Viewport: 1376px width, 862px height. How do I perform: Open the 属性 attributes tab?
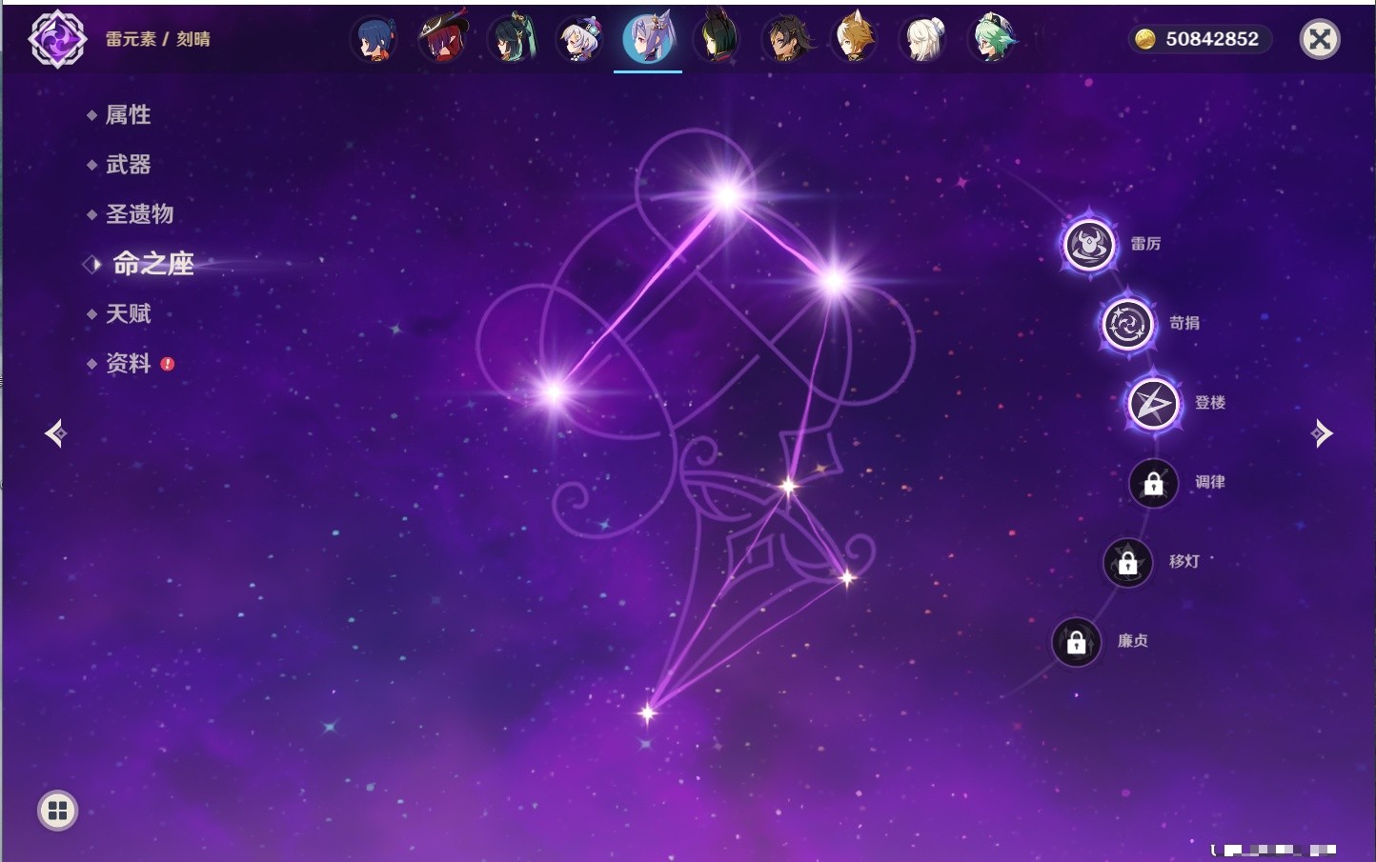tap(128, 115)
